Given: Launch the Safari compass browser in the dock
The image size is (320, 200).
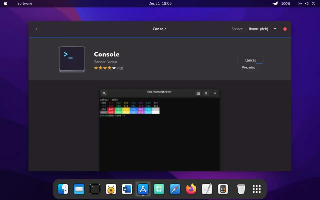Looking at the screenshot, I should point(175,189).
